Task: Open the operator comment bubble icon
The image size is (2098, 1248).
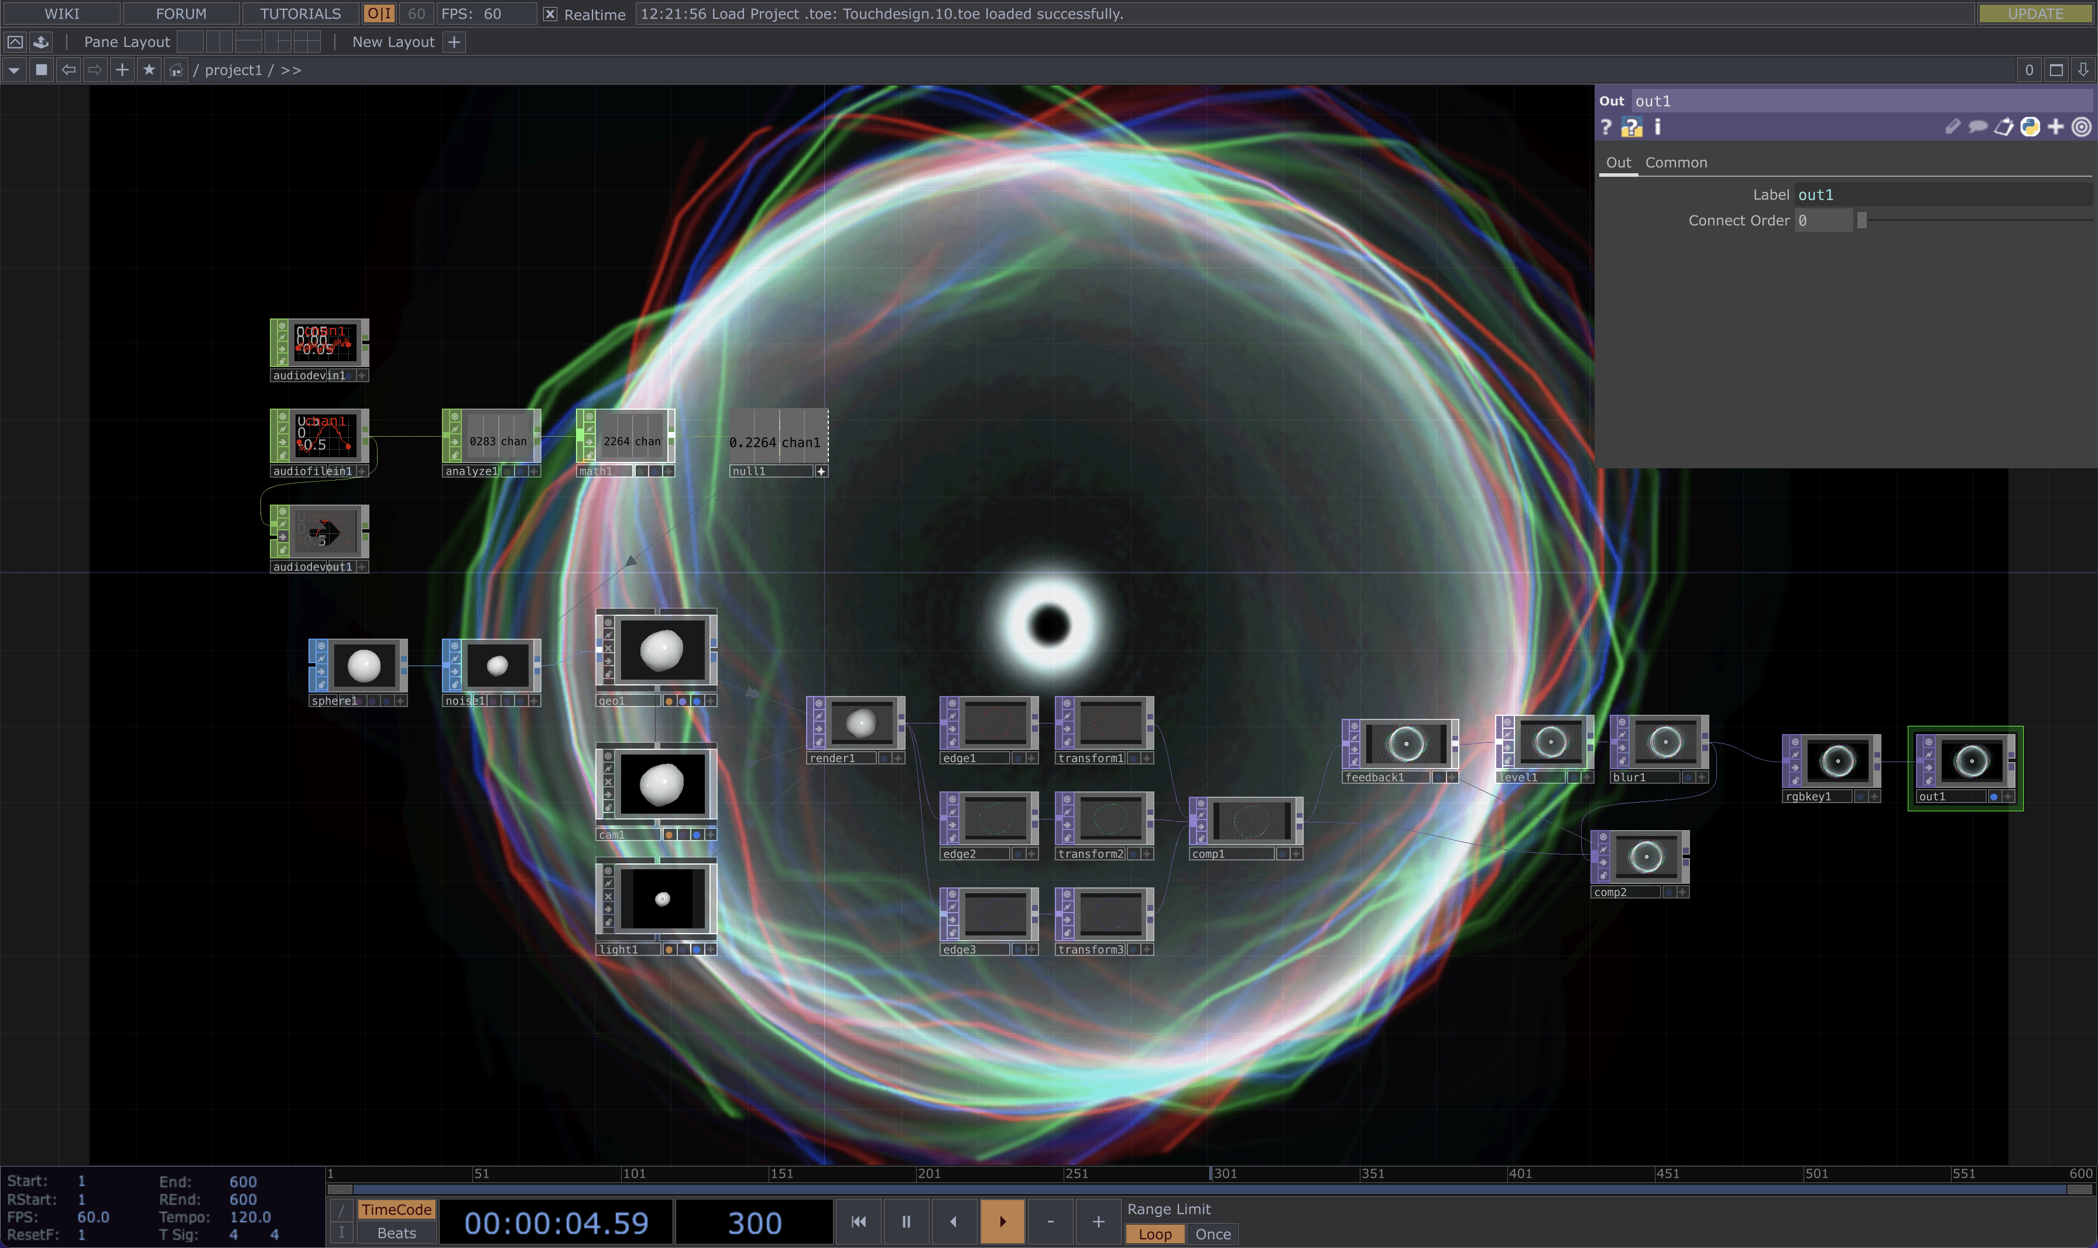Action: (1978, 127)
